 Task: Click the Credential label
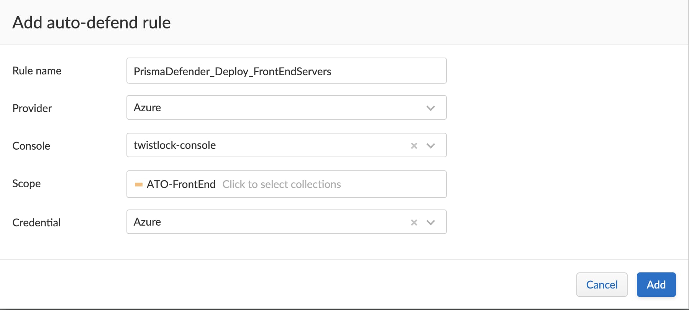(36, 223)
